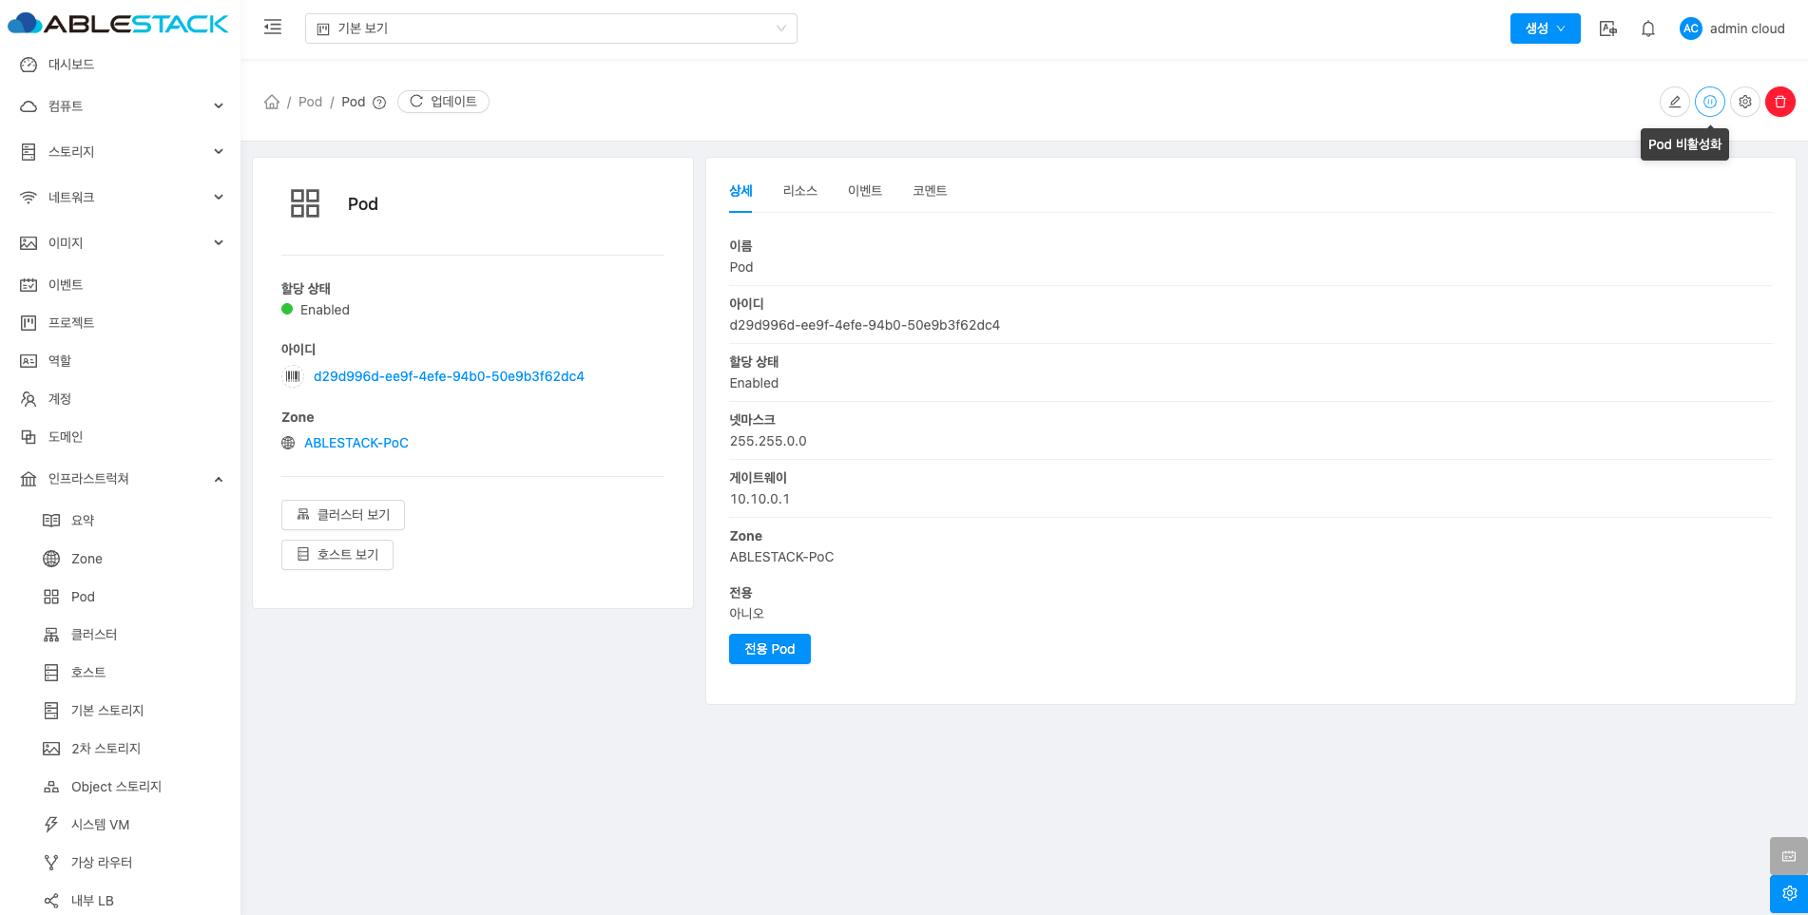Switch to the 코멘트 tab

point(929,191)
